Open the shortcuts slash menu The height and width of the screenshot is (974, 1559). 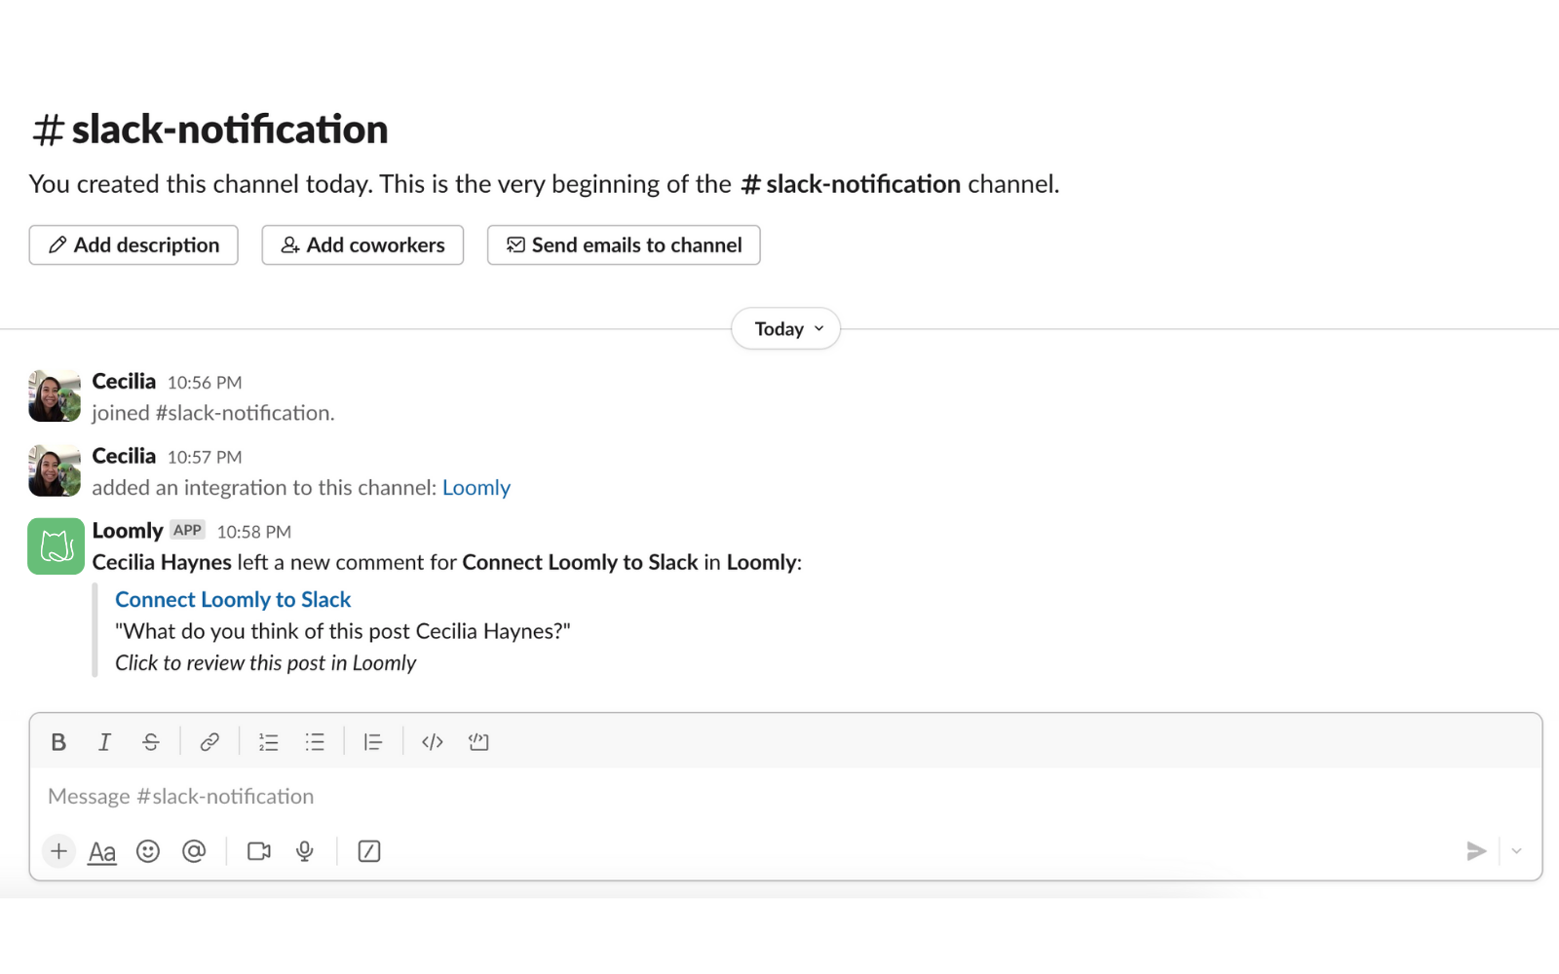[x=368, y=850]
